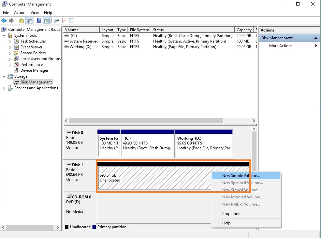The image size is (321, 238).
Task: Click the blue Primary partition legend swatch
Action: pyautogui.click(x=94, y=227)
